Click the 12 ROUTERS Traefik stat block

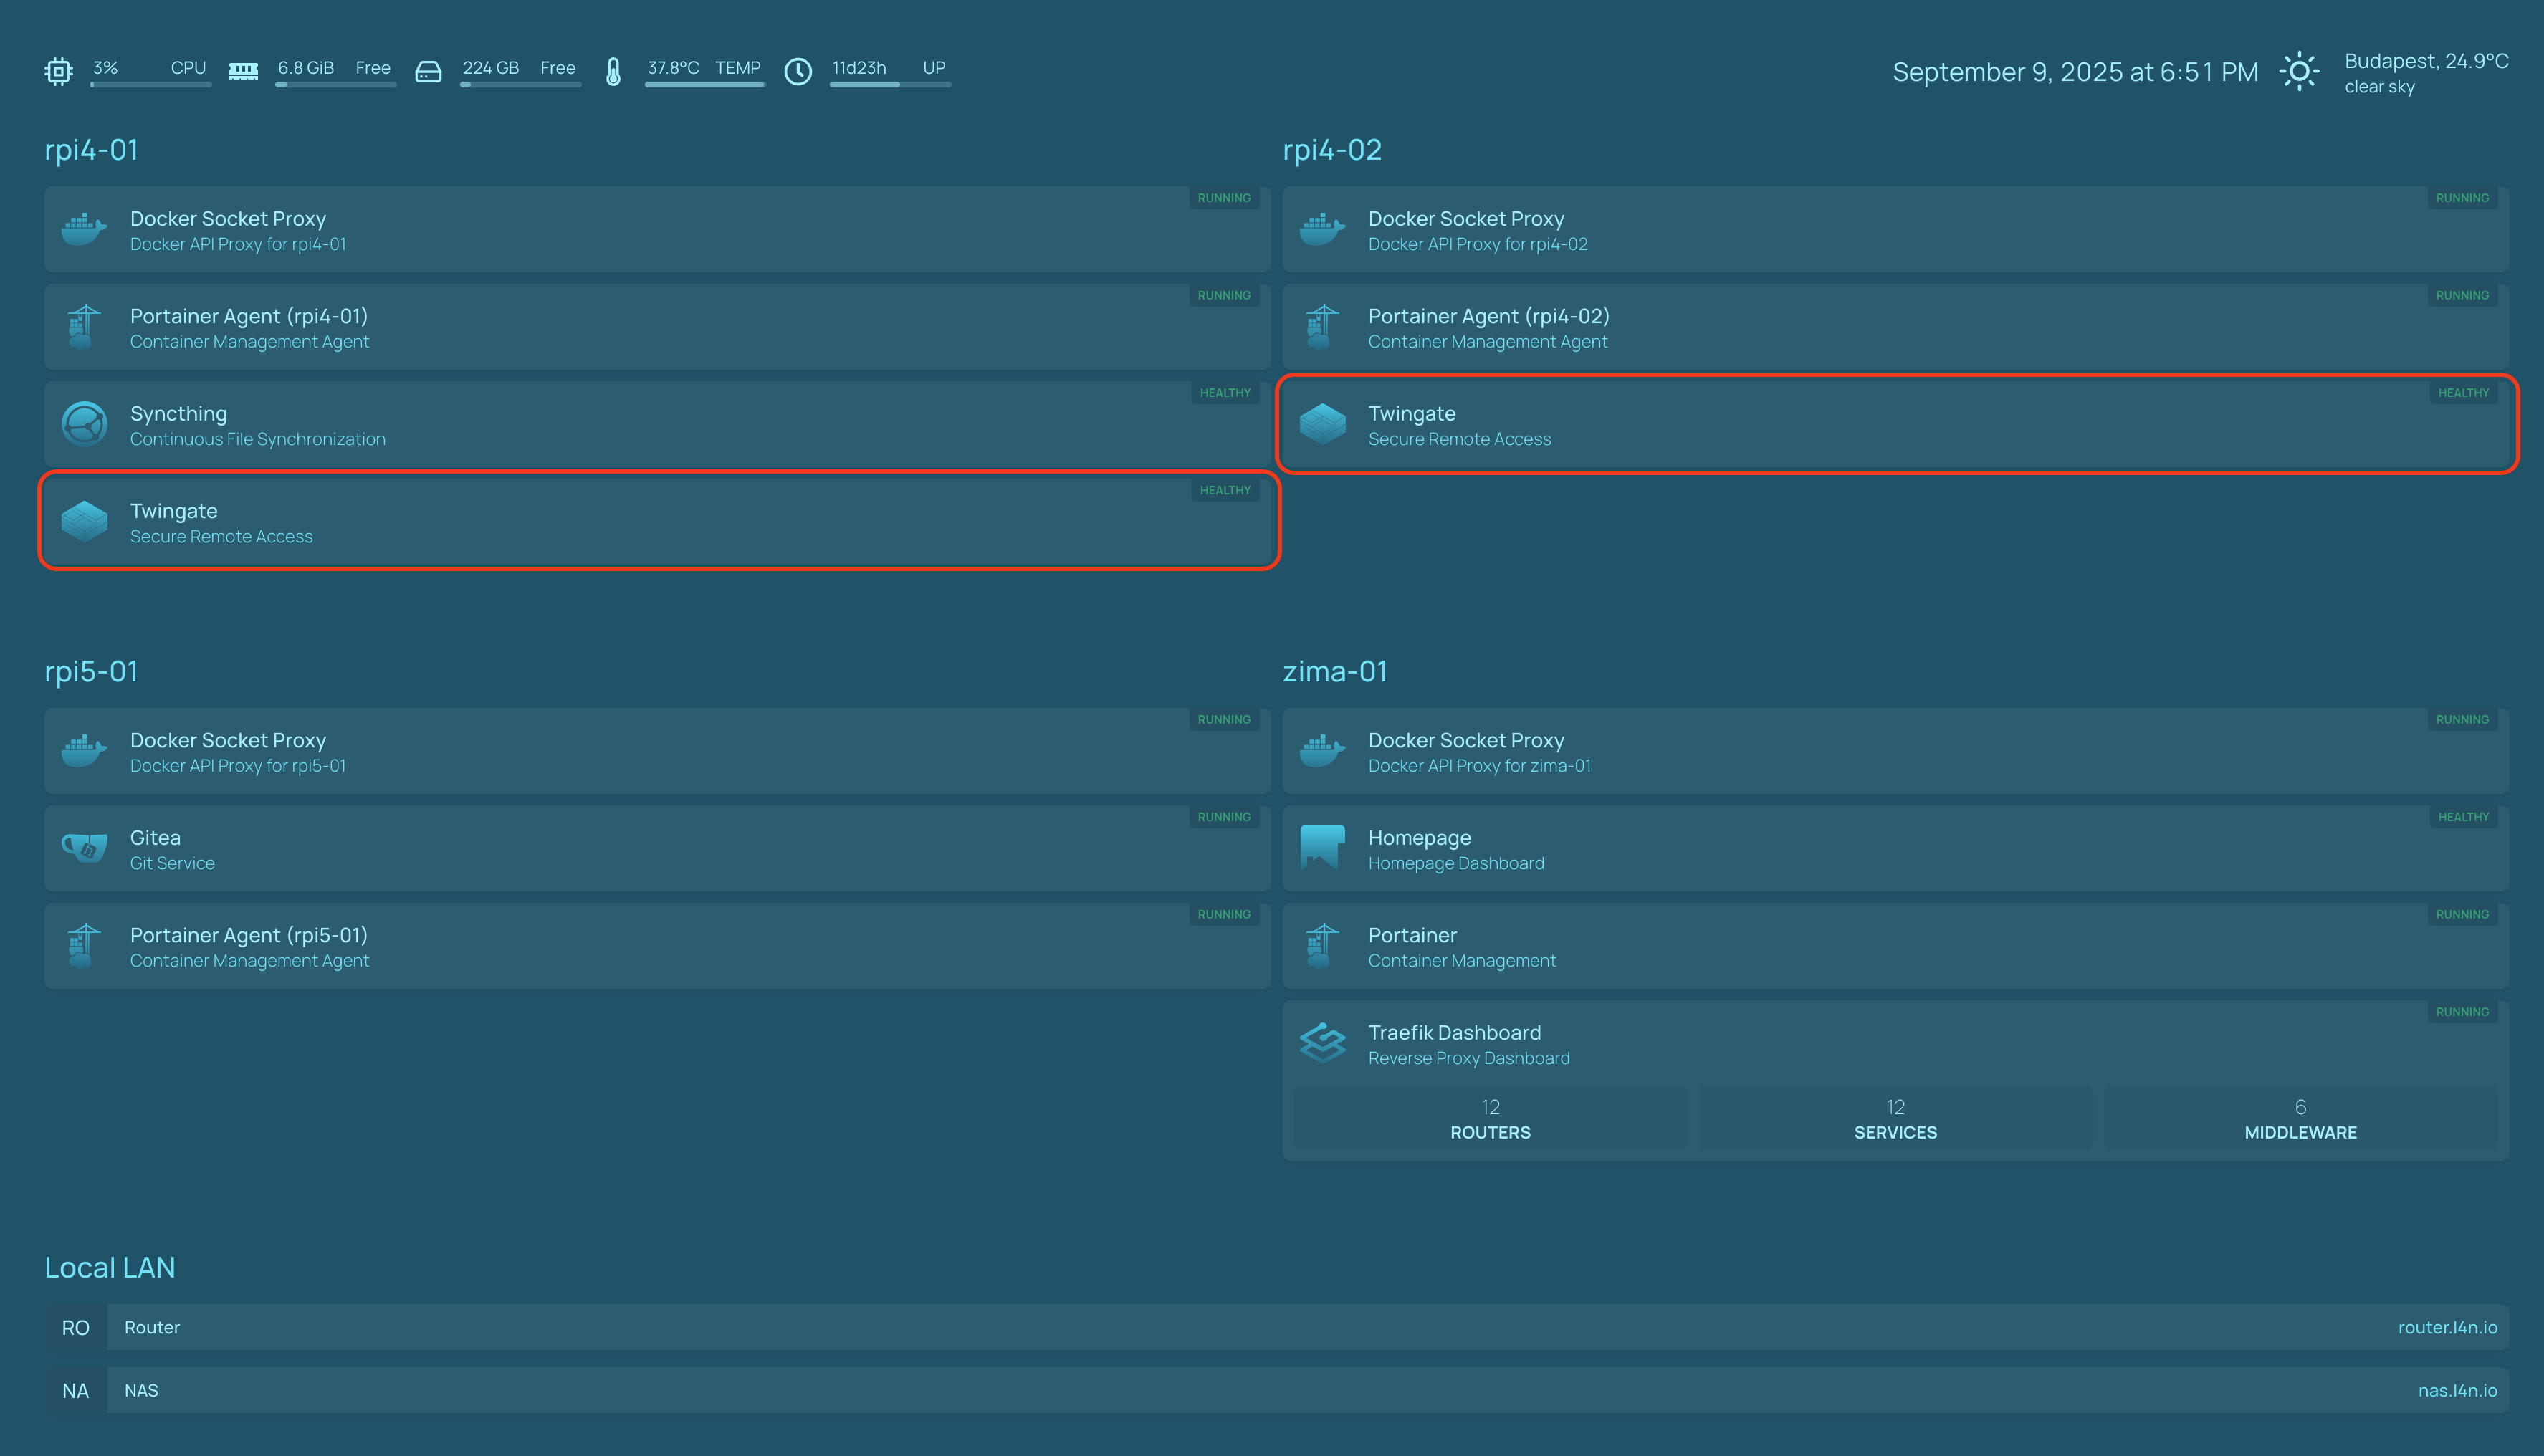point(1490,1118)
